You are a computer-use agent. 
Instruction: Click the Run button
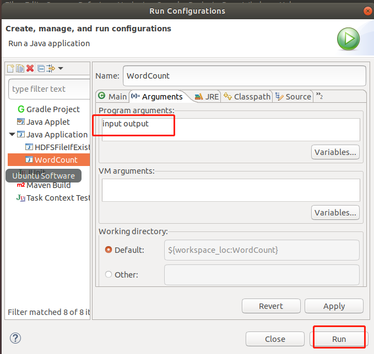[339, 339]
